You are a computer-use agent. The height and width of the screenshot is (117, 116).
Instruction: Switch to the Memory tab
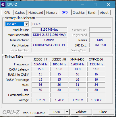[x=52, y=13]
